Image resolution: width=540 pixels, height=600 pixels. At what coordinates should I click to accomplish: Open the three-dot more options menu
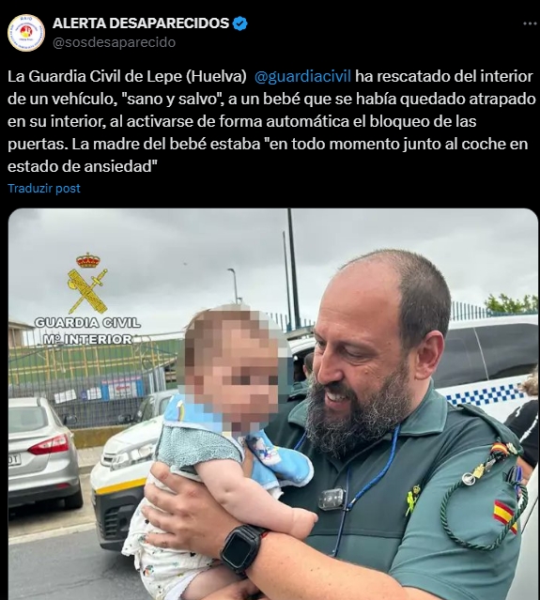coord(530,23)
